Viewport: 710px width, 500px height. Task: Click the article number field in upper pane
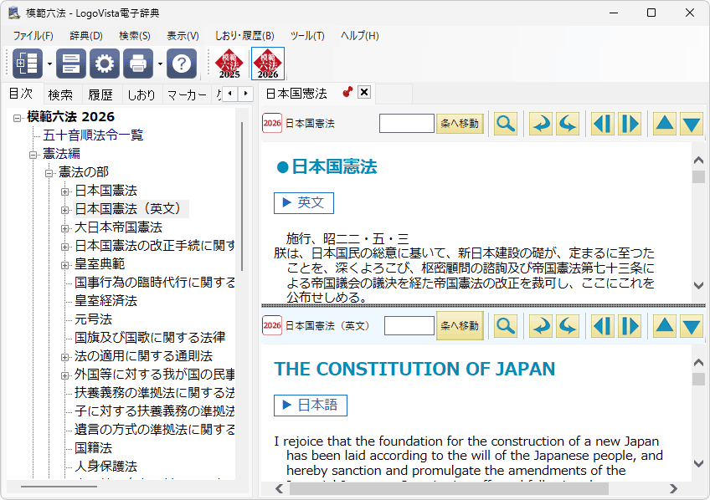pyautogui.click(x=406, y=124)
